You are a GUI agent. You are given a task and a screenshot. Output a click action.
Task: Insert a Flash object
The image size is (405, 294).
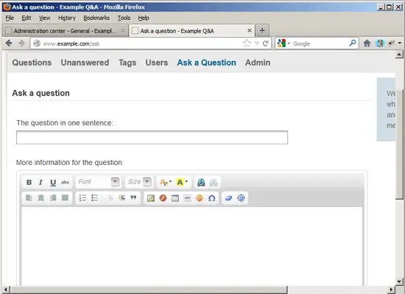click(x=163, y=198)
